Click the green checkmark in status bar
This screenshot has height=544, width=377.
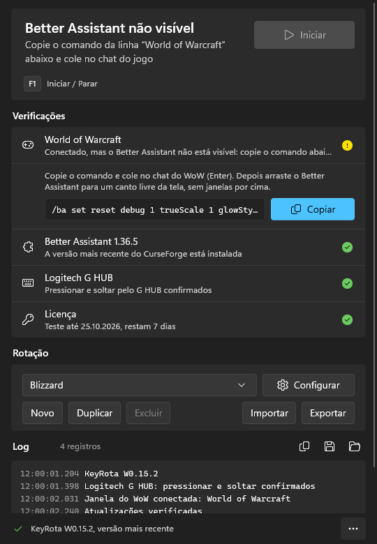(18, 529)
